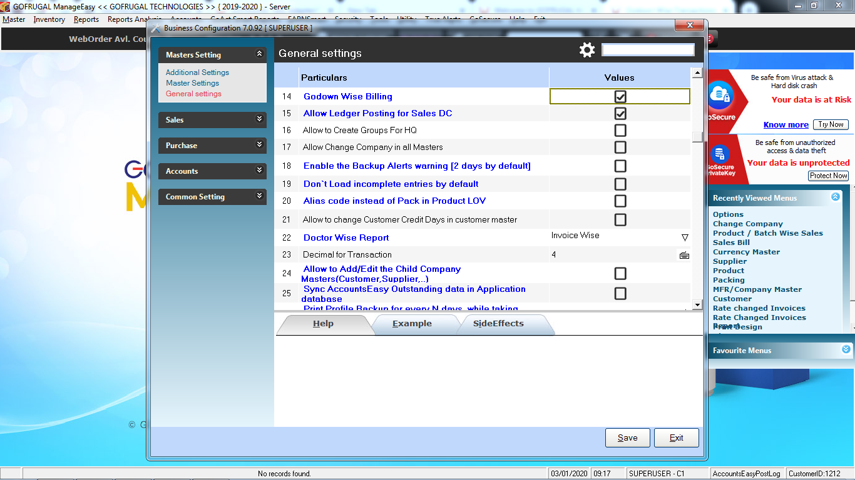Open Additional Settings link

pyautogui.click(x=197, y=72)
